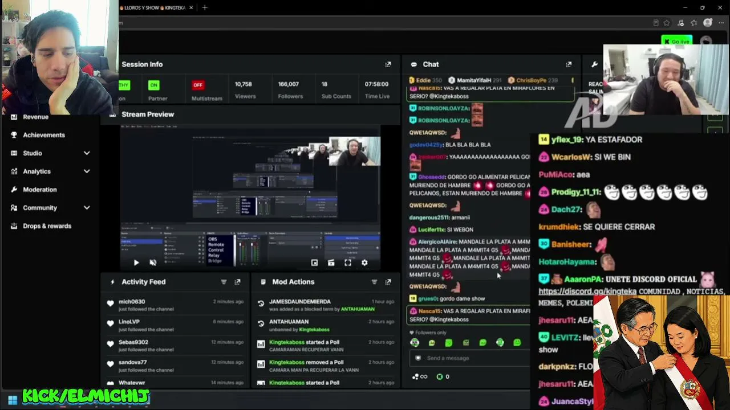The height and width of the screenshot is (410, 730).
Task: Expand the Analytics sidebar section
Action: tap(87, 171)
